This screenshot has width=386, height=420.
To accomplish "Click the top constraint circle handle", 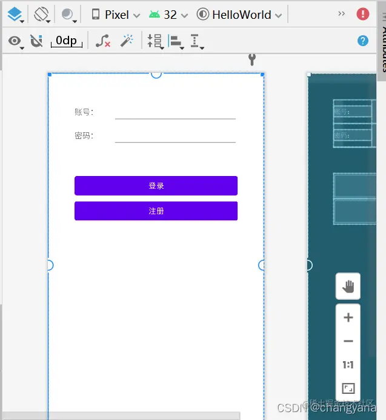I will click(156, 74).
